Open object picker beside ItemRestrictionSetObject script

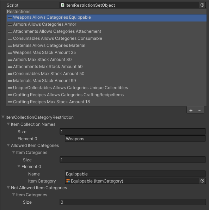[202, 5]
